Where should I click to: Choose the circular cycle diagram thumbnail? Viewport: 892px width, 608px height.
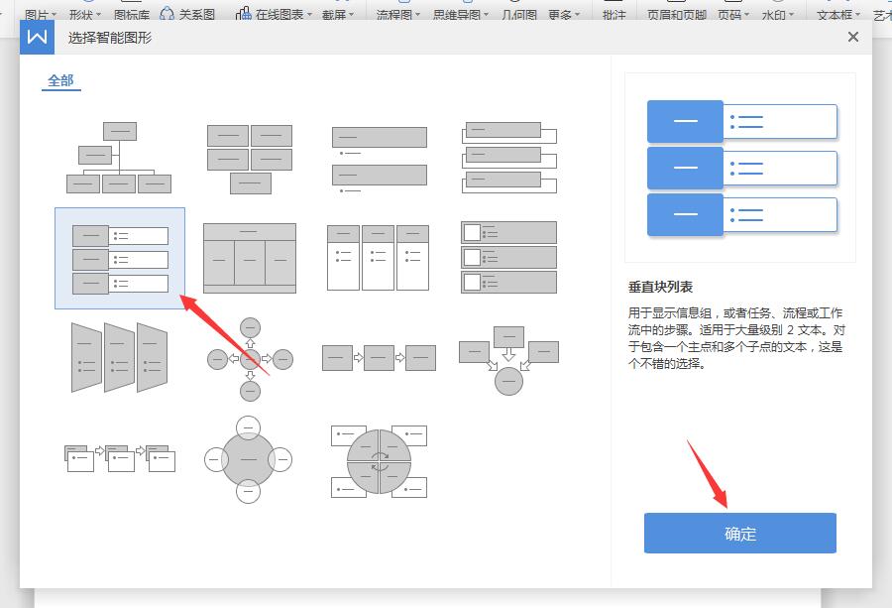point(247,459)
